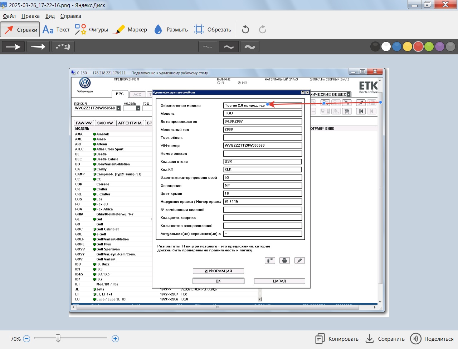Open the Вид menu
The height and width of the screenshot is (349, 458).
pos(50,16)
